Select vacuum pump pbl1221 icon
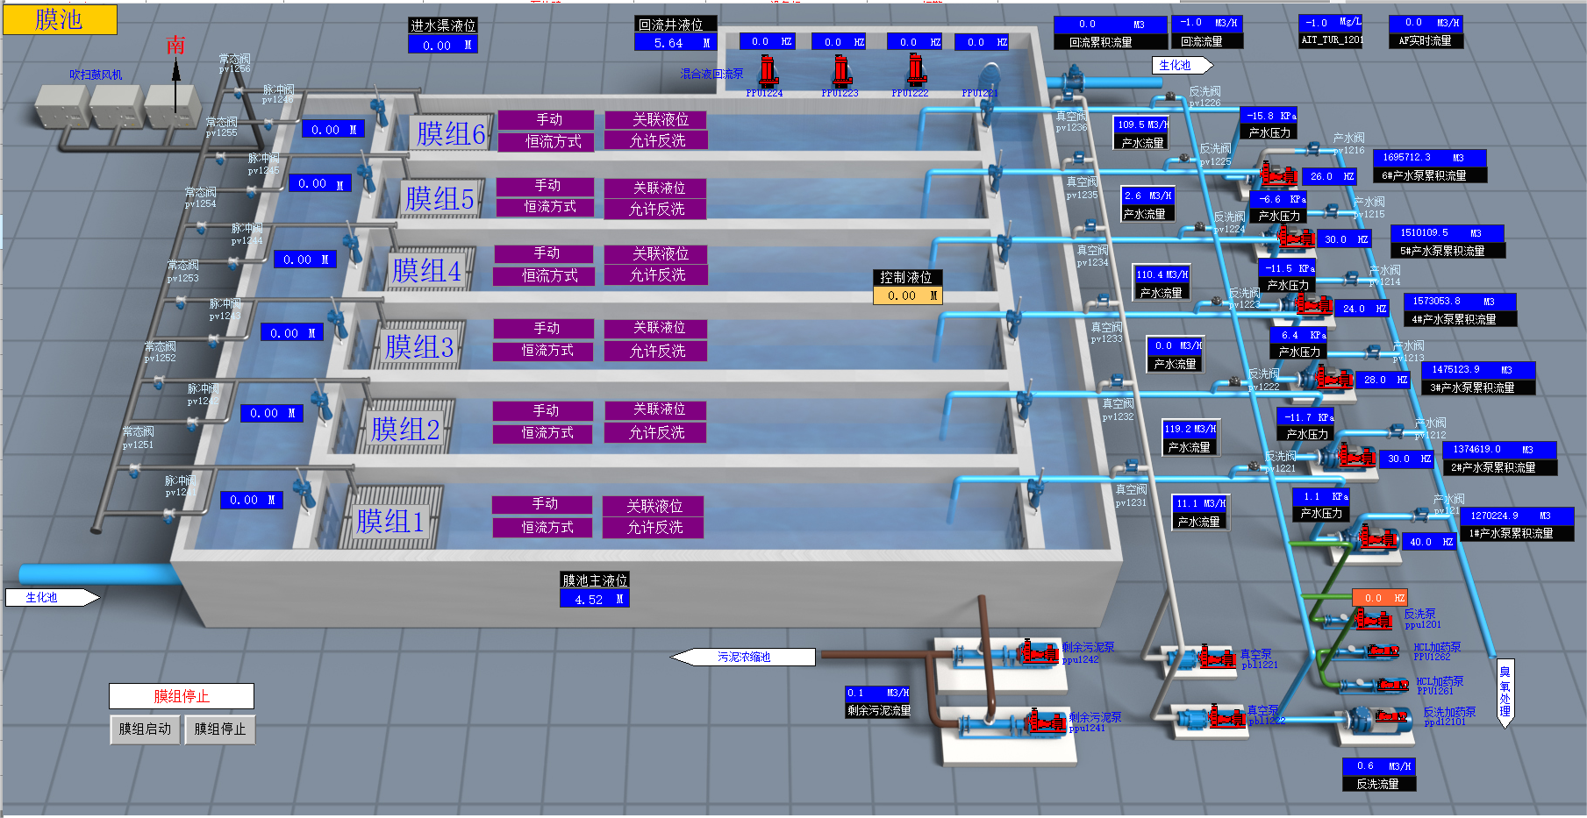This screenshot has height=818, width=1587. coord(1215,656)
